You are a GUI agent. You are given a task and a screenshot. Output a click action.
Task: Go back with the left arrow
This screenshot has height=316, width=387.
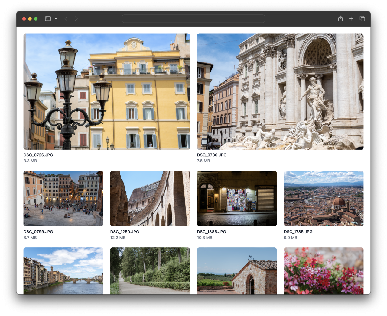[x=66, y=19]
